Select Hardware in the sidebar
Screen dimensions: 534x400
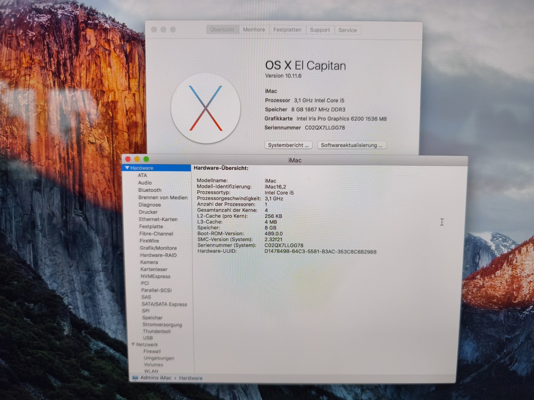coord(157,168)
